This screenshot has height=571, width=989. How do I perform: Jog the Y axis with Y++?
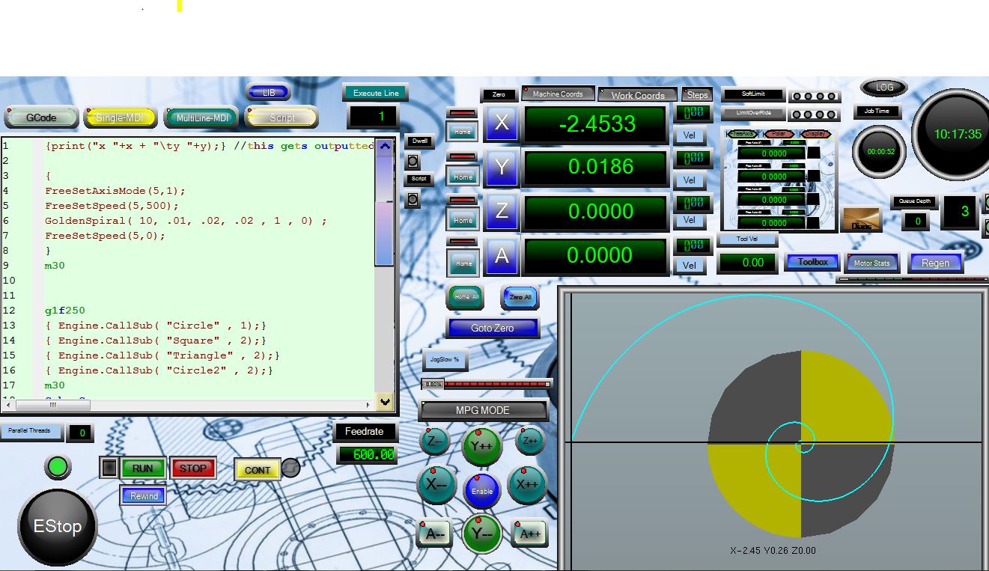[x=481, y=446]
